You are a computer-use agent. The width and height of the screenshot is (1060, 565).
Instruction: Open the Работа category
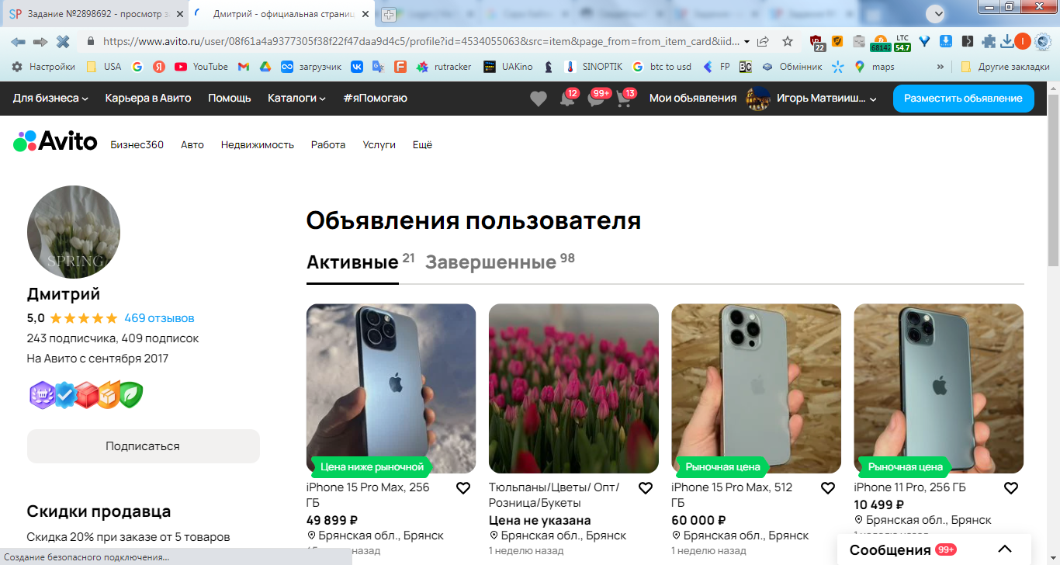[x=328, y=144]
